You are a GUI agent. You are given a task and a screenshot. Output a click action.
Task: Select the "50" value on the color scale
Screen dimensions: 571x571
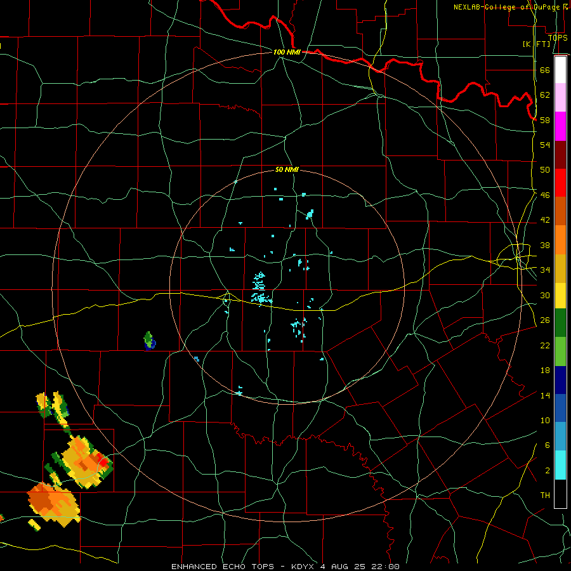(545, 169)
